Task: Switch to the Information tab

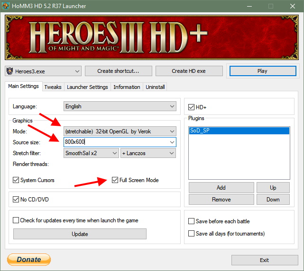Action: pyautogui.click(x=127, y=87)
